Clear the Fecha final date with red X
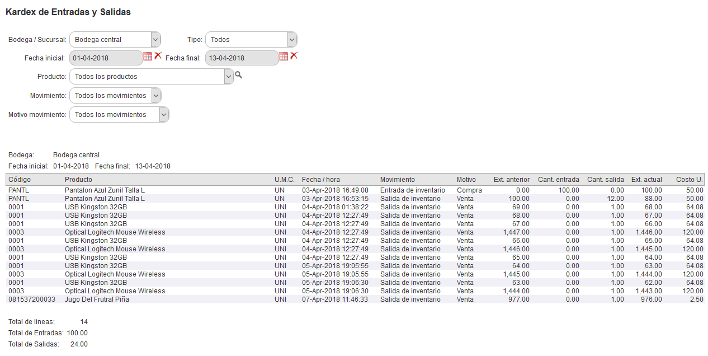 [x=294, y=56]
